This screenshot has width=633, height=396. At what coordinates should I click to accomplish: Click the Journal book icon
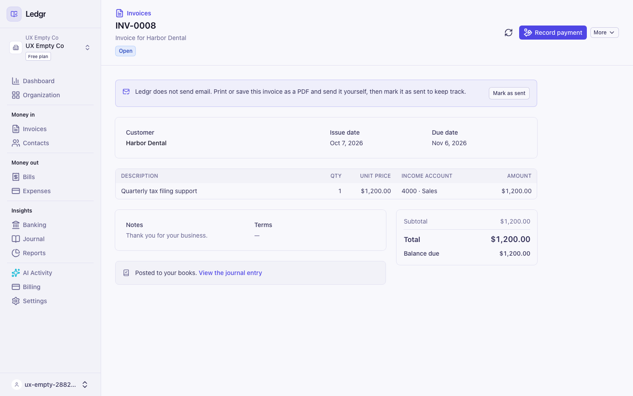16,239
